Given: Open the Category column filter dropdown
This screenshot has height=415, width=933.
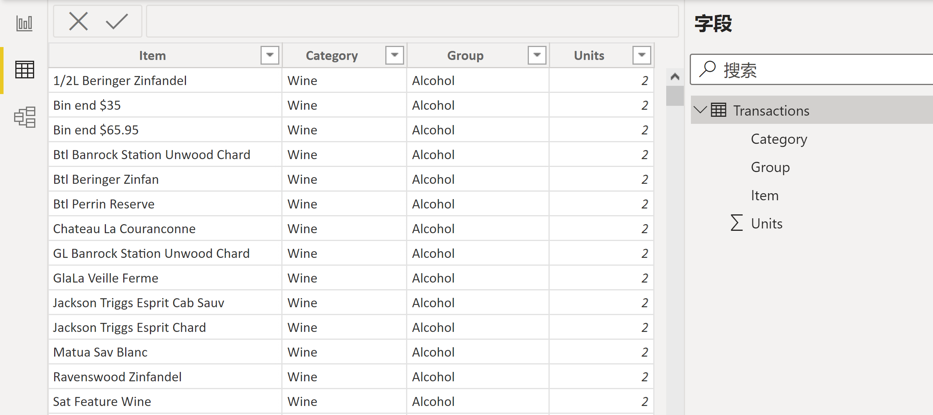Looking at the screenshot, I should coord(395,55).
